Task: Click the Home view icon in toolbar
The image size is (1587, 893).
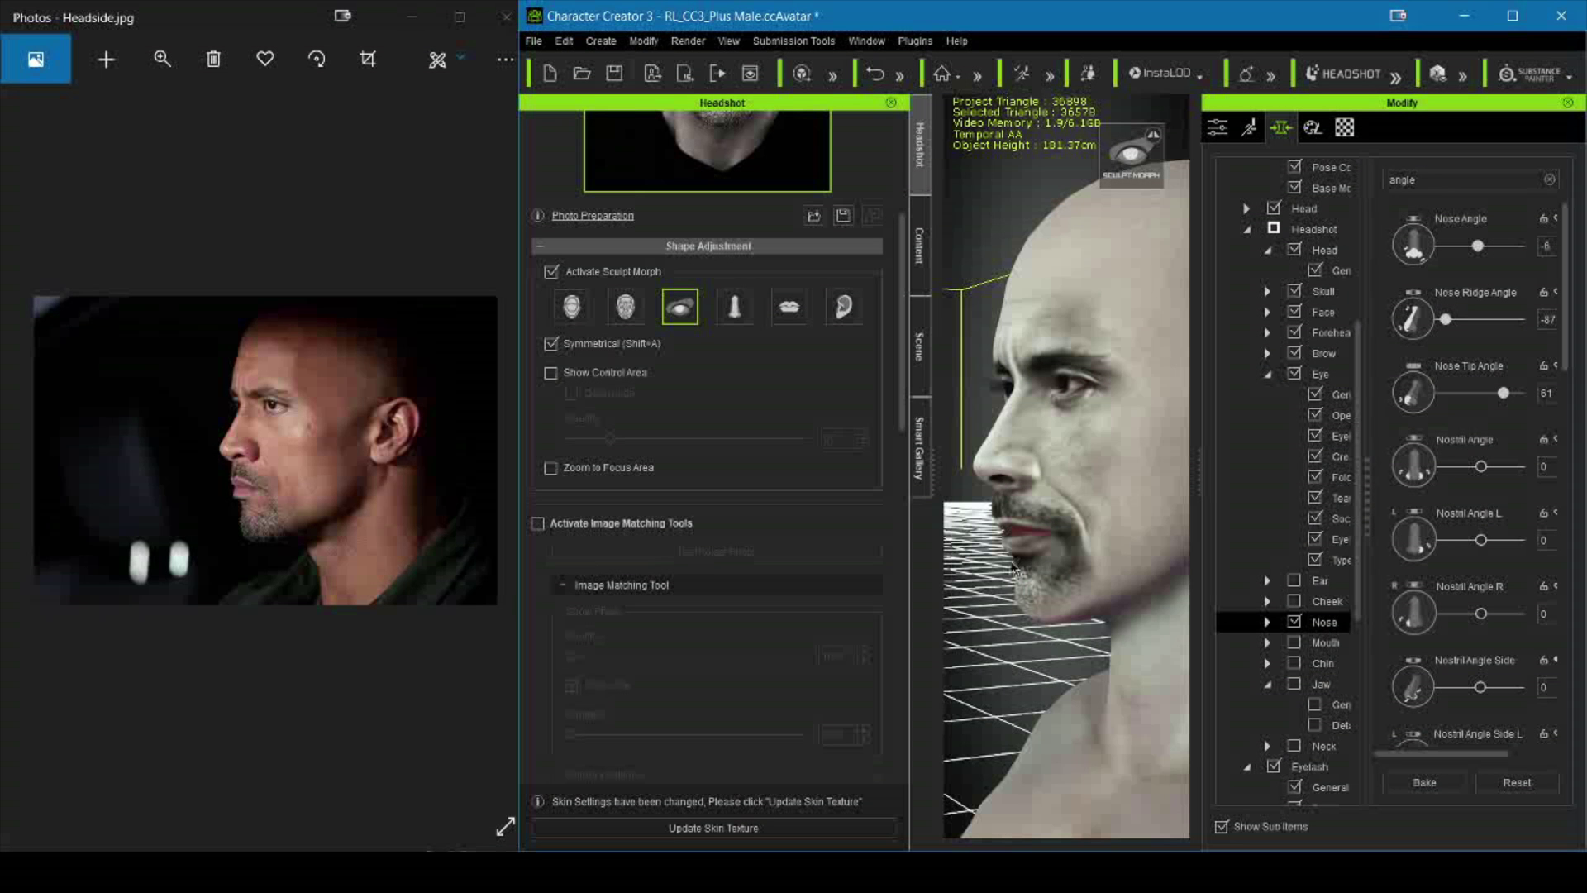Action: (x=941, y=74)
